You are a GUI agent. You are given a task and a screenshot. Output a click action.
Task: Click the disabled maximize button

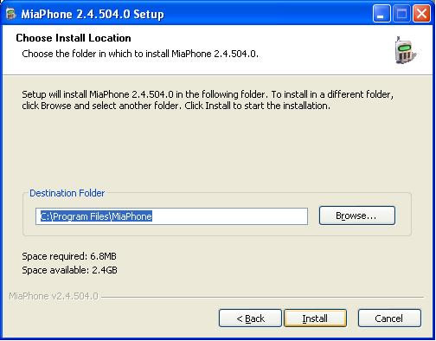pos(401,14)
